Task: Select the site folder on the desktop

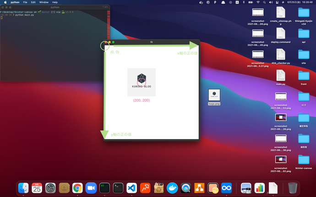Action: pos(304,57)
